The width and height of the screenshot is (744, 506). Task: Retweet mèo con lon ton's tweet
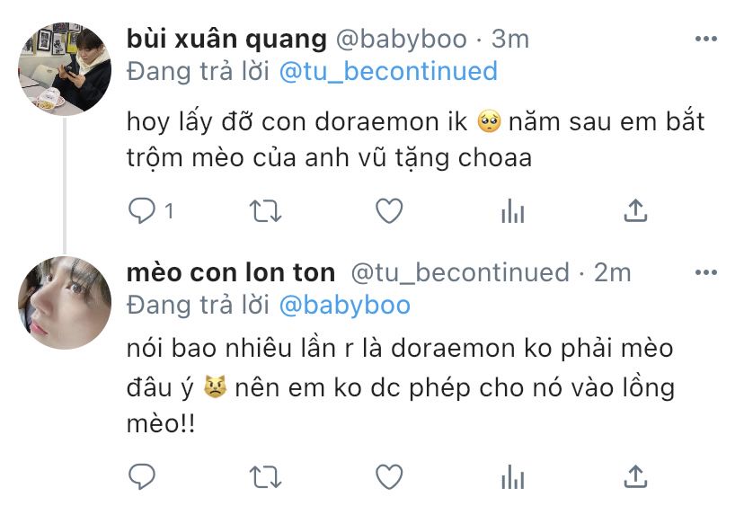265,476
